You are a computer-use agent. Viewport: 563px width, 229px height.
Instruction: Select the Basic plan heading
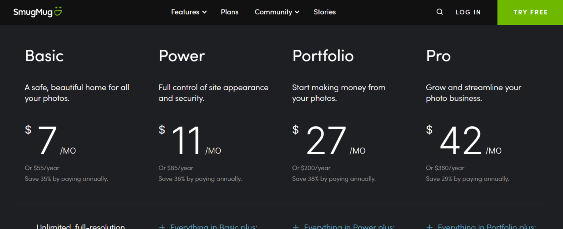(44, 56)
